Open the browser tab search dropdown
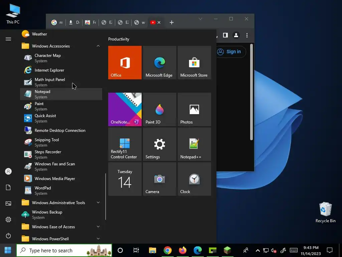 [200, 19]
